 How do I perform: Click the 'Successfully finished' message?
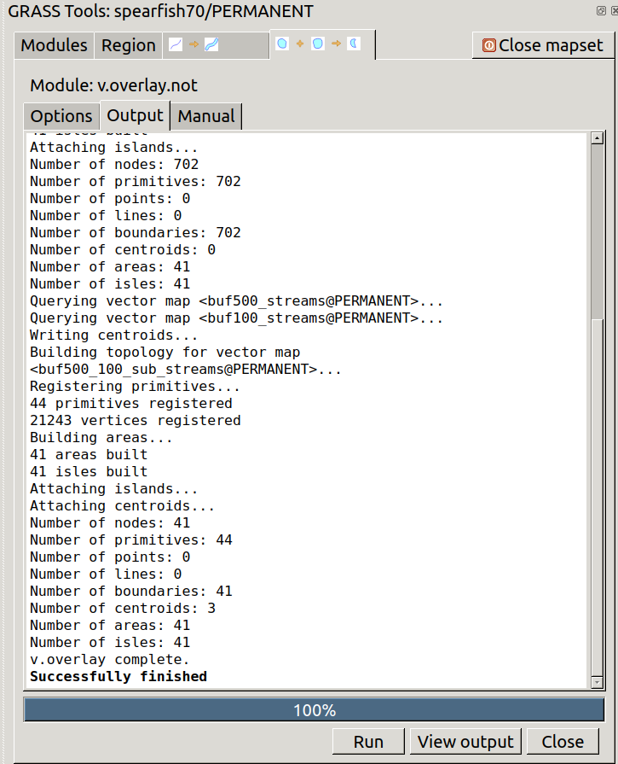click(118, 676)
